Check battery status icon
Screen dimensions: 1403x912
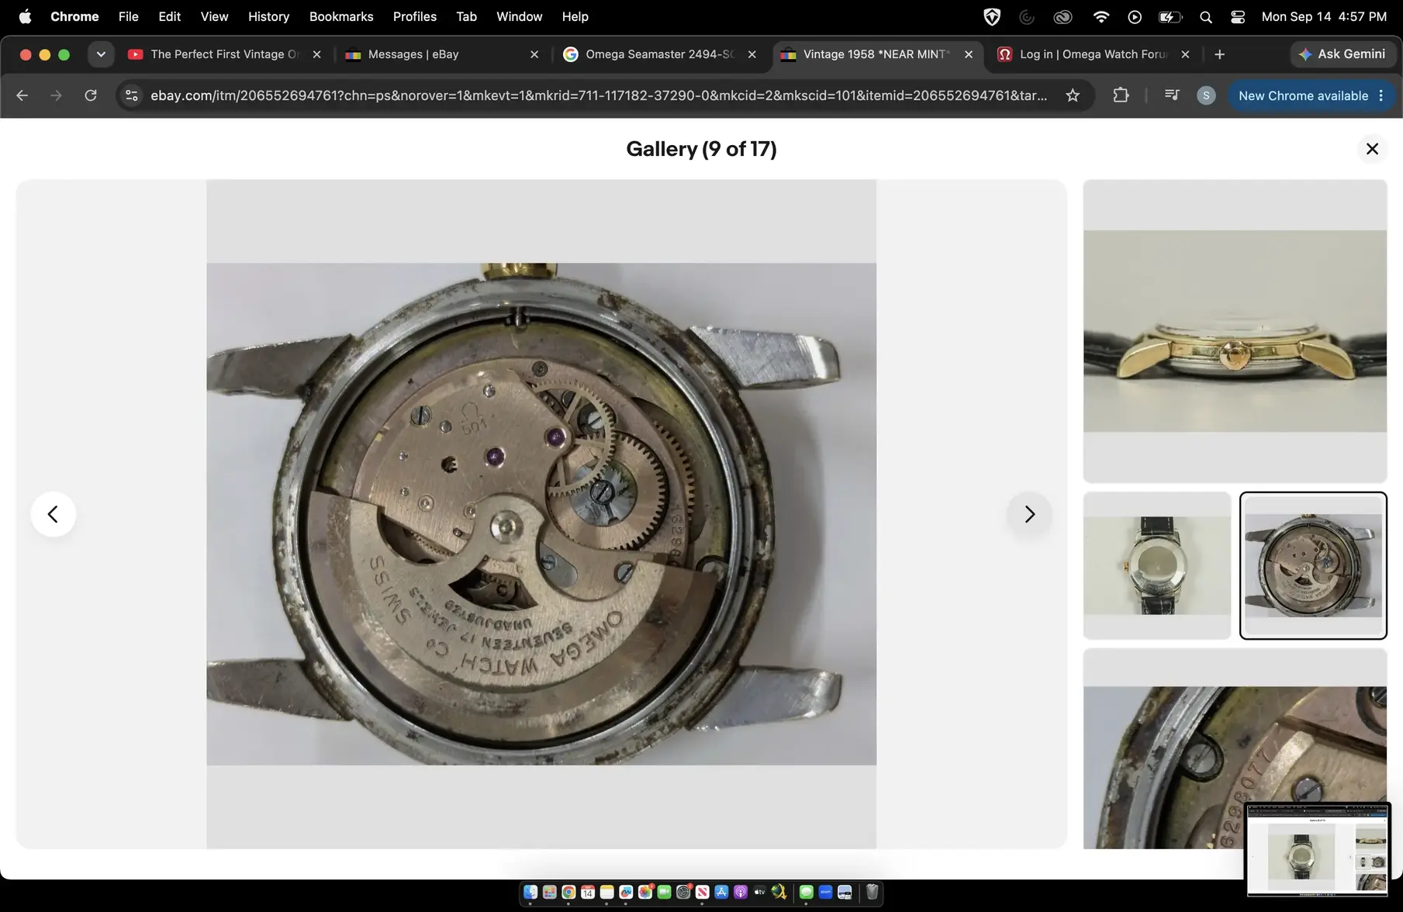1170,16
